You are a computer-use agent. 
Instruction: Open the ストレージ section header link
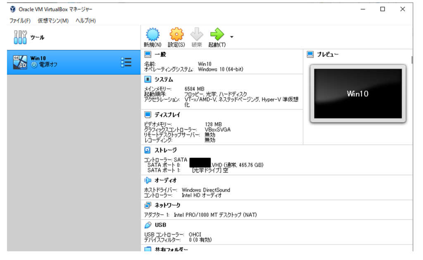[x=166, y=150]
